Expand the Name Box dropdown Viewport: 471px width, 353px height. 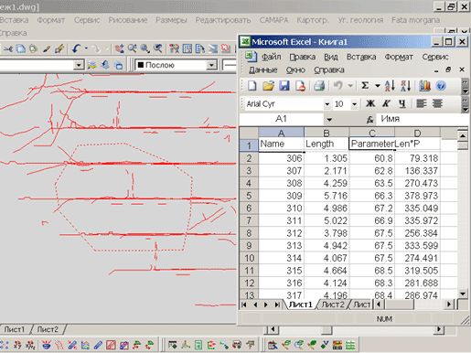[x=329, y=120]
